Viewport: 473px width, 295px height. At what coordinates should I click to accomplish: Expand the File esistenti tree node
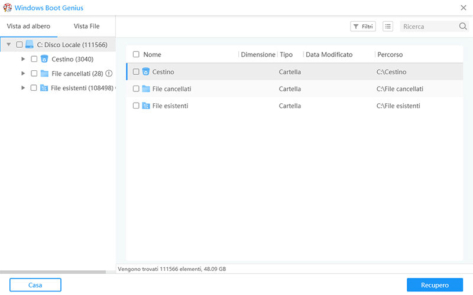tap(23, 88)
